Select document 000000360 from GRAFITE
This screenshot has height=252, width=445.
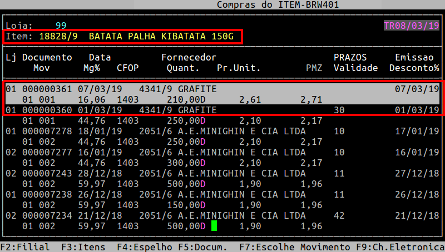pos(47,110)
